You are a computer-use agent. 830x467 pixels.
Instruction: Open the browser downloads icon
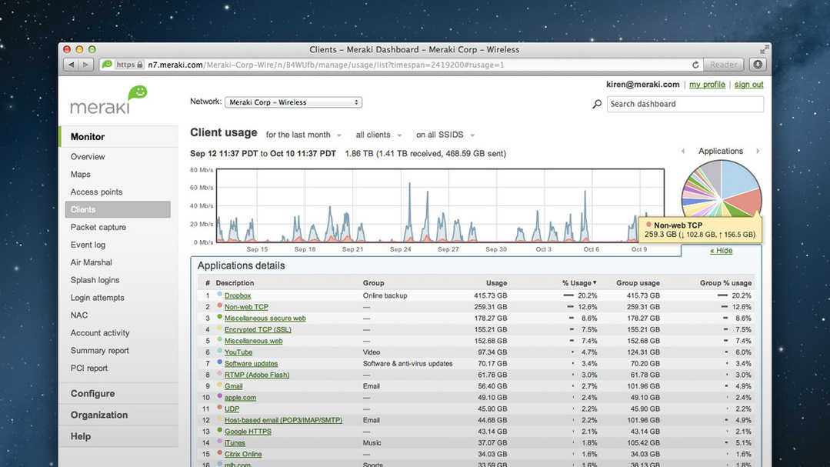tap(758, 65)
